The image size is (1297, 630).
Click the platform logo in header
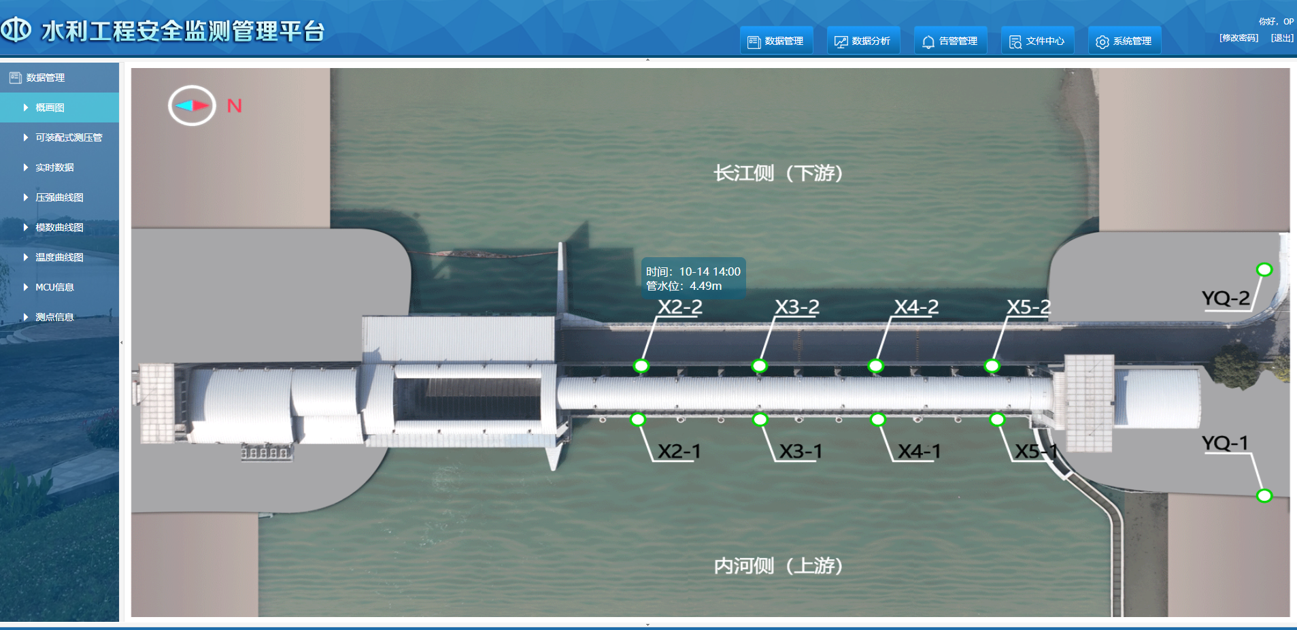(x=16, y=30)
